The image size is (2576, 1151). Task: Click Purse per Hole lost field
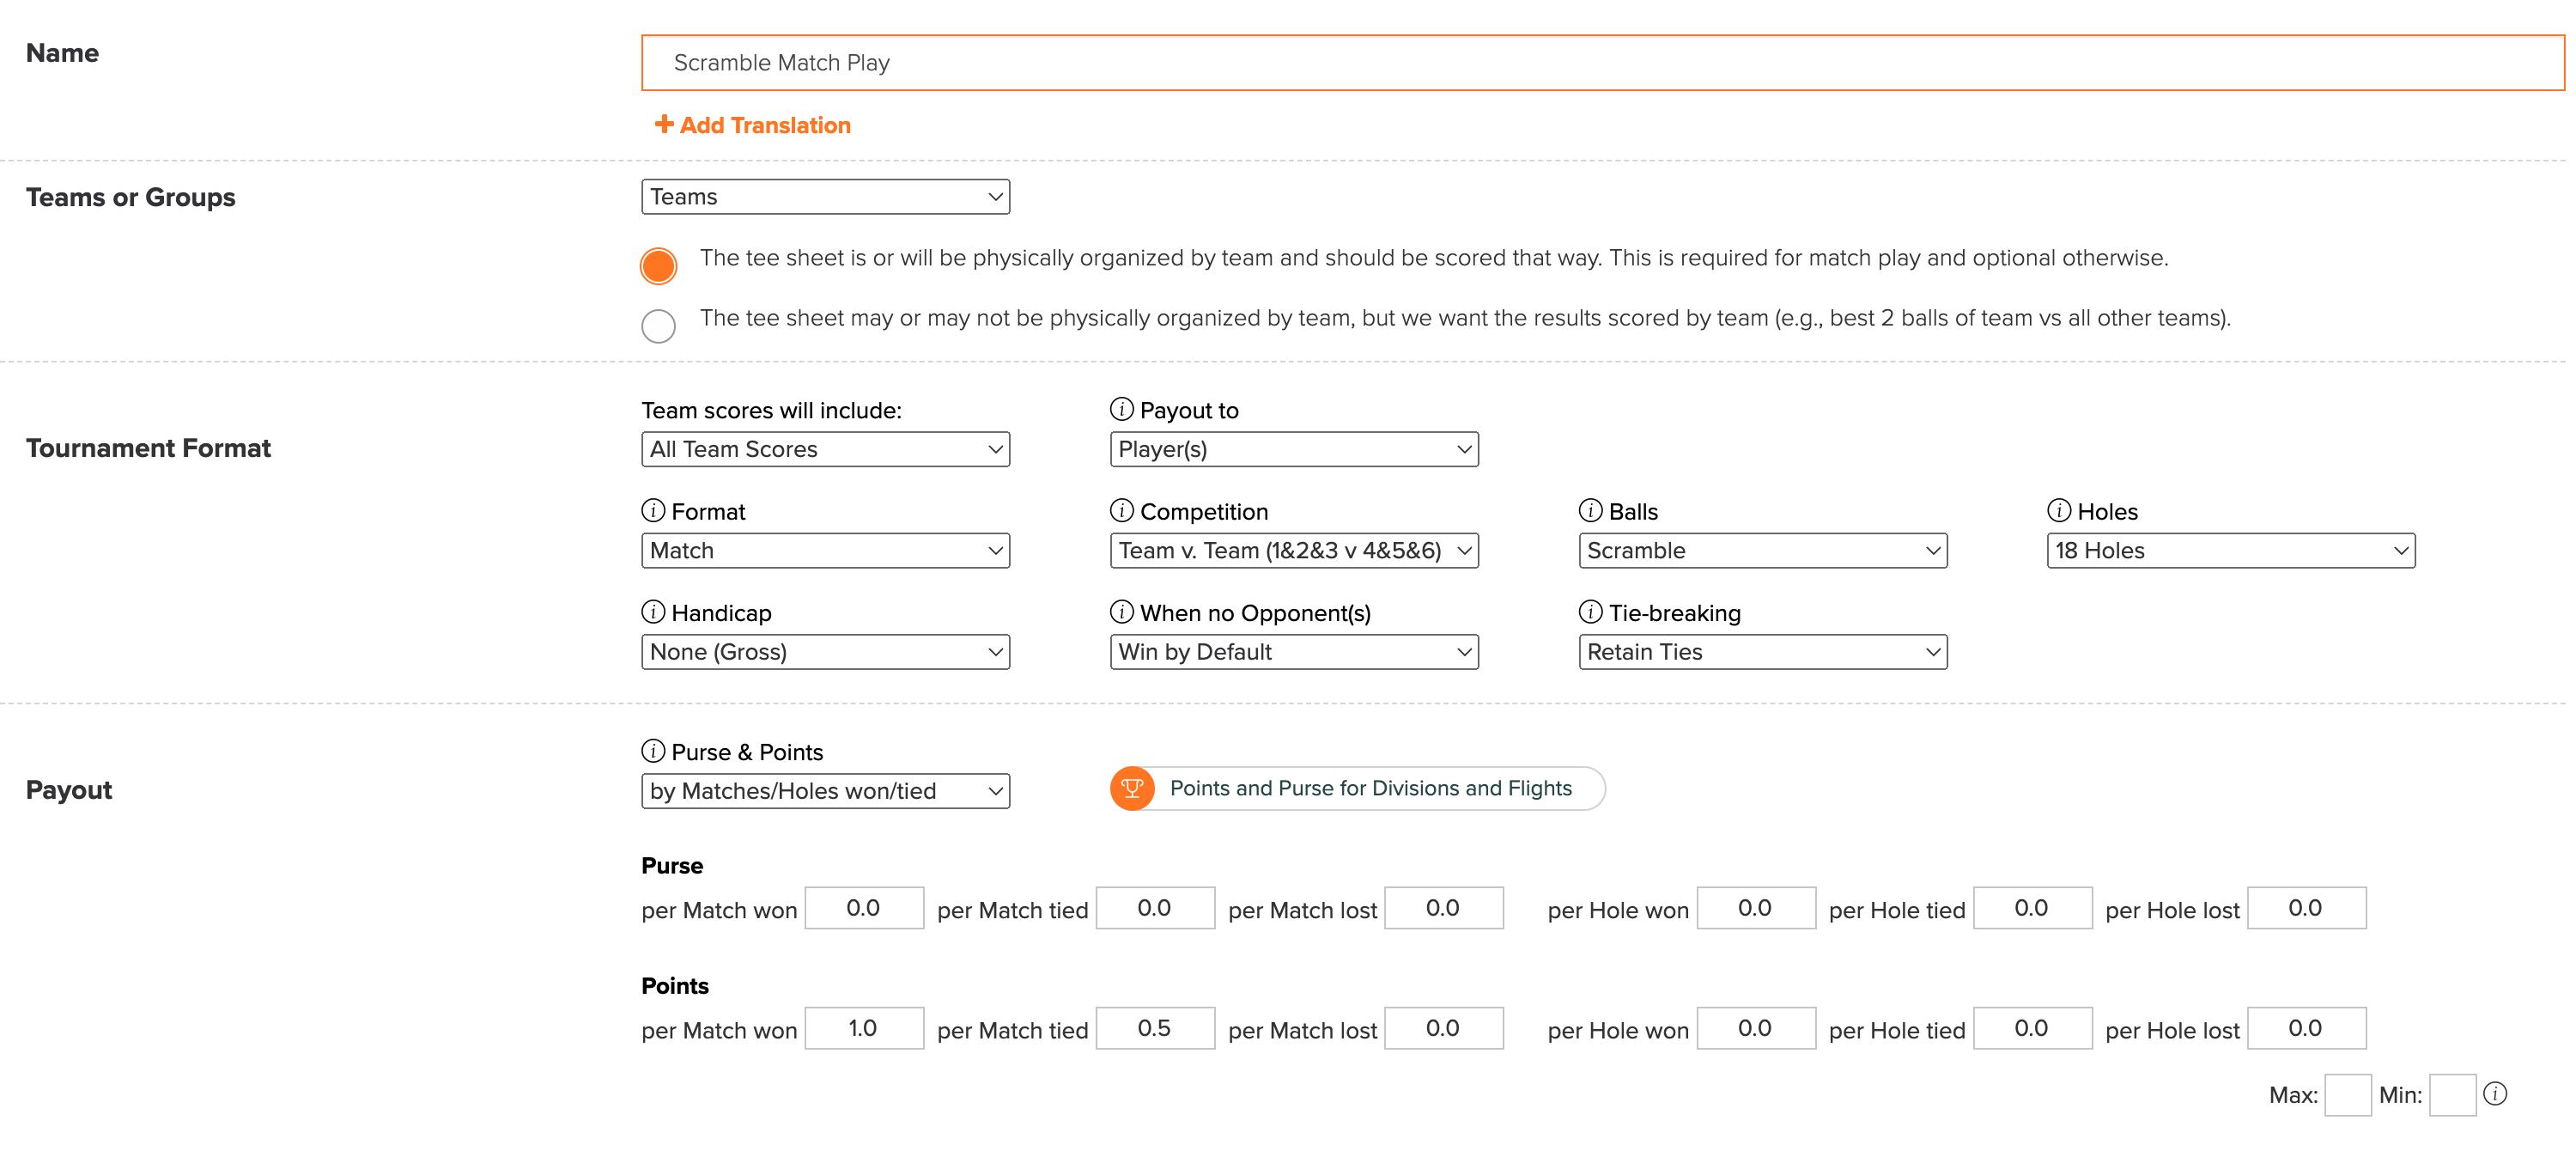(x=2306, y=908)
